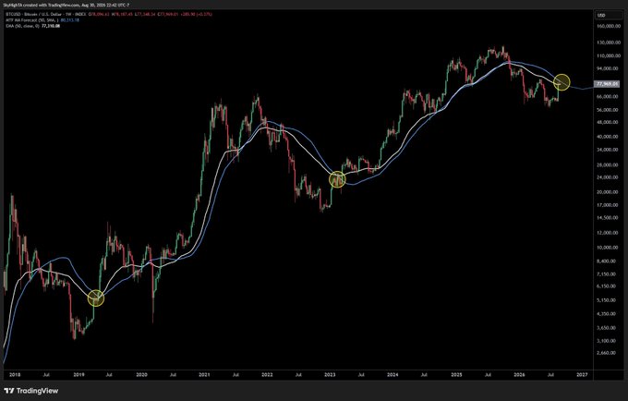The height and width of the screenshot is (401, 628).
Task: Click the 28,000.00 price axis label
Action: click(x=608, y=165)
